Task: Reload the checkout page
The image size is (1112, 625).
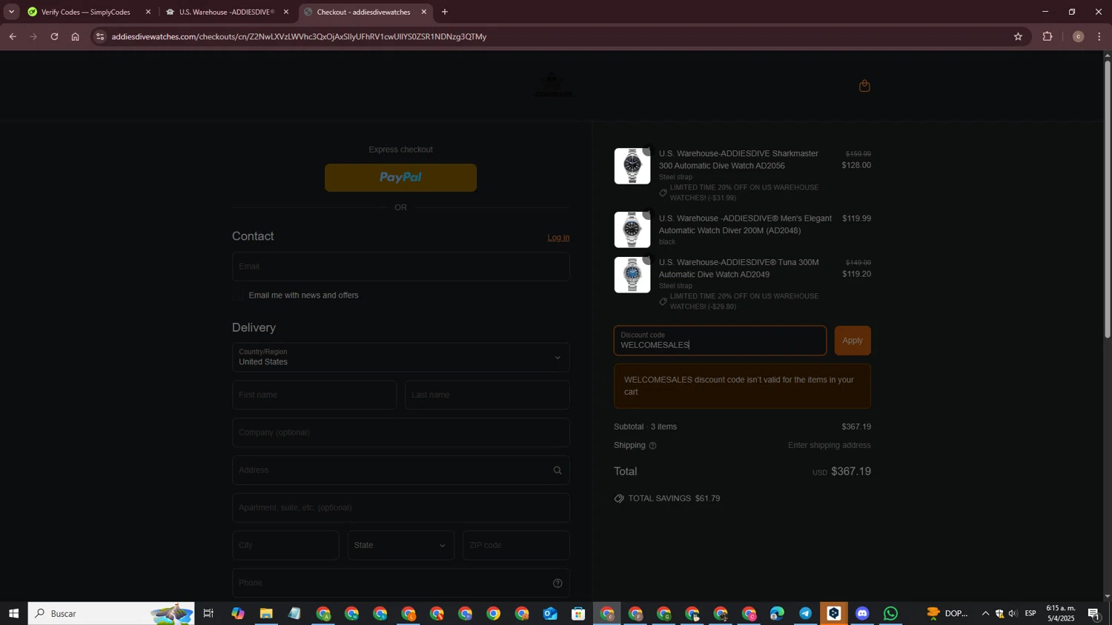Action: pos(54,36)
